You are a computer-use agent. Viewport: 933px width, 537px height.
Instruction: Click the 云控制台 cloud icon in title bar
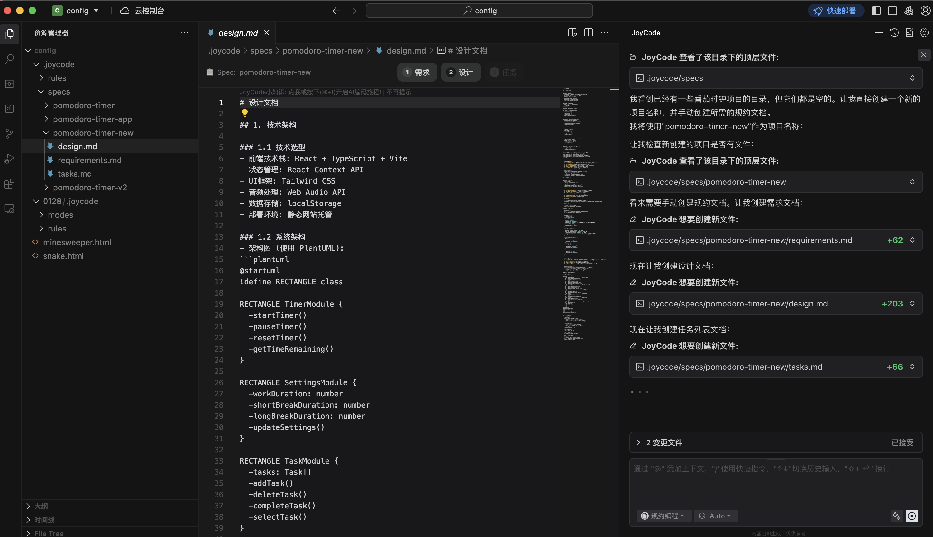pos(124,10)
